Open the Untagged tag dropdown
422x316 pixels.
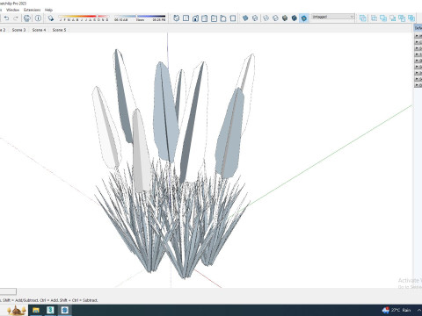333,17
